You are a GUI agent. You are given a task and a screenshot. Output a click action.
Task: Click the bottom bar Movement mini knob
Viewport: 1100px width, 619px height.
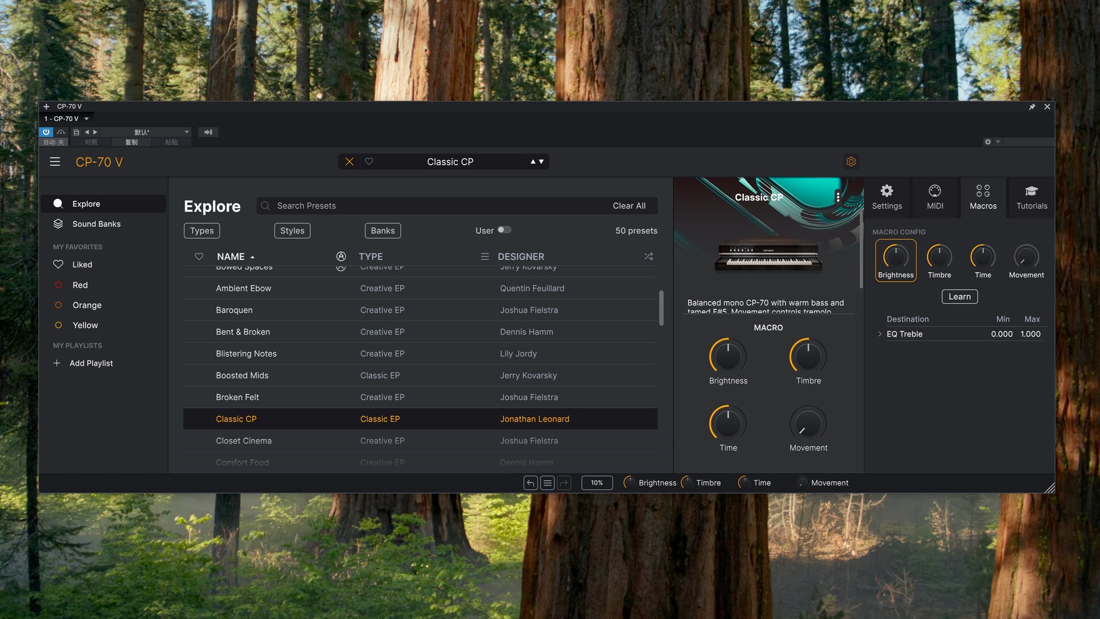click(x=802, y=483)
